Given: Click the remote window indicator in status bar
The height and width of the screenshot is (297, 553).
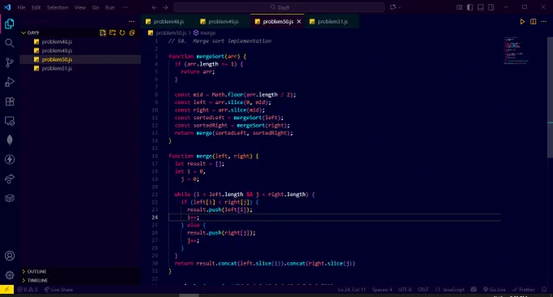Looking at the screenshot, I should (x=7, y=290).
